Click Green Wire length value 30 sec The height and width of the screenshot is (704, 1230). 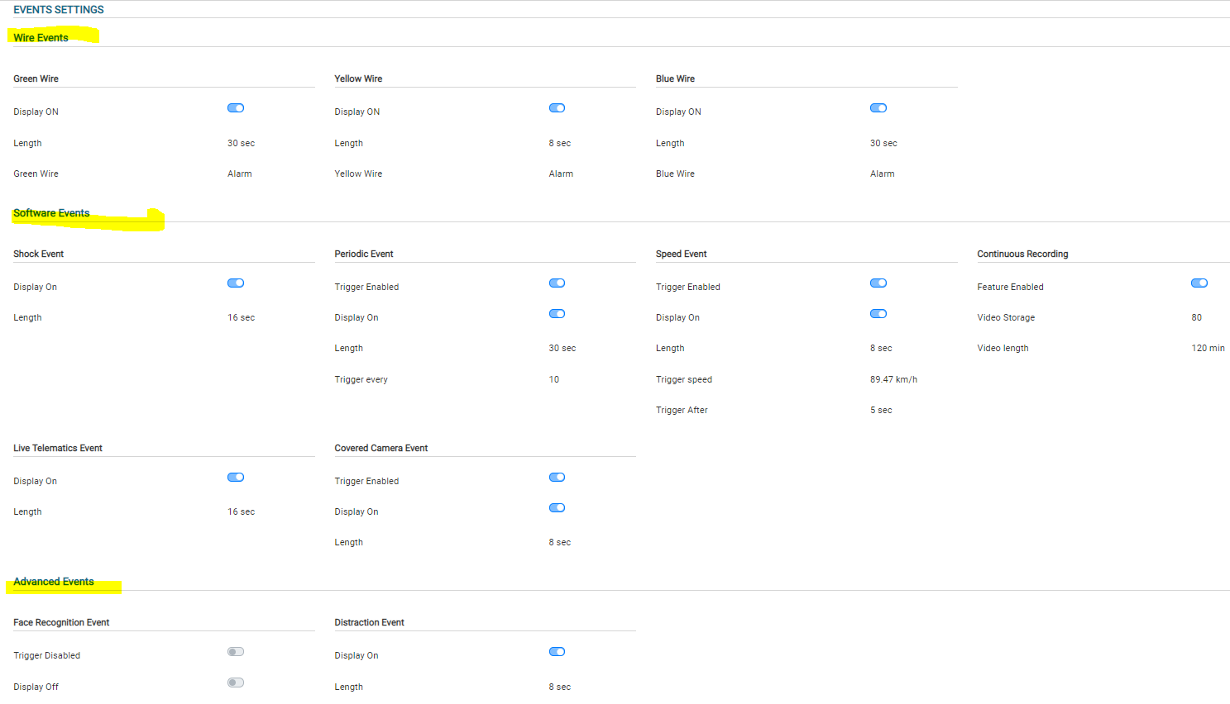(242, 143)
